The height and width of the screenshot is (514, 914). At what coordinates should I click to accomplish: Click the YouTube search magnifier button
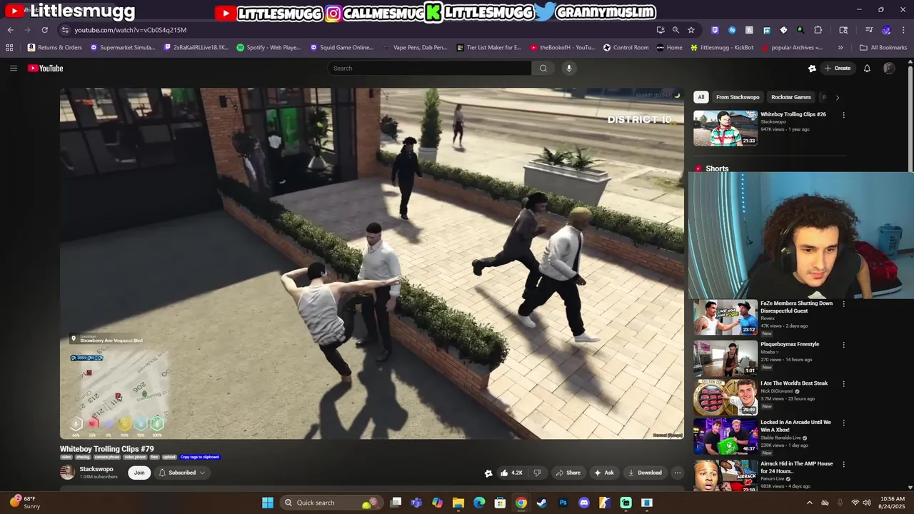(x=543, y=68)
